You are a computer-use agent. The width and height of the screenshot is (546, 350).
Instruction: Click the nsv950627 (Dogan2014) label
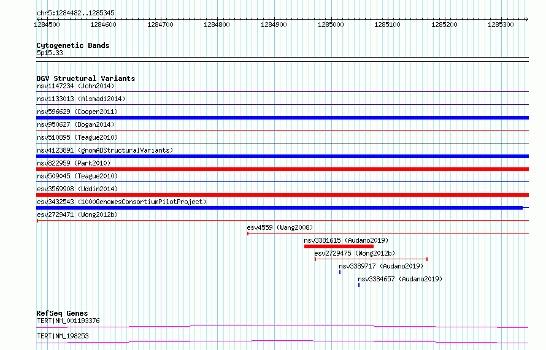click(x=75, y=124)
